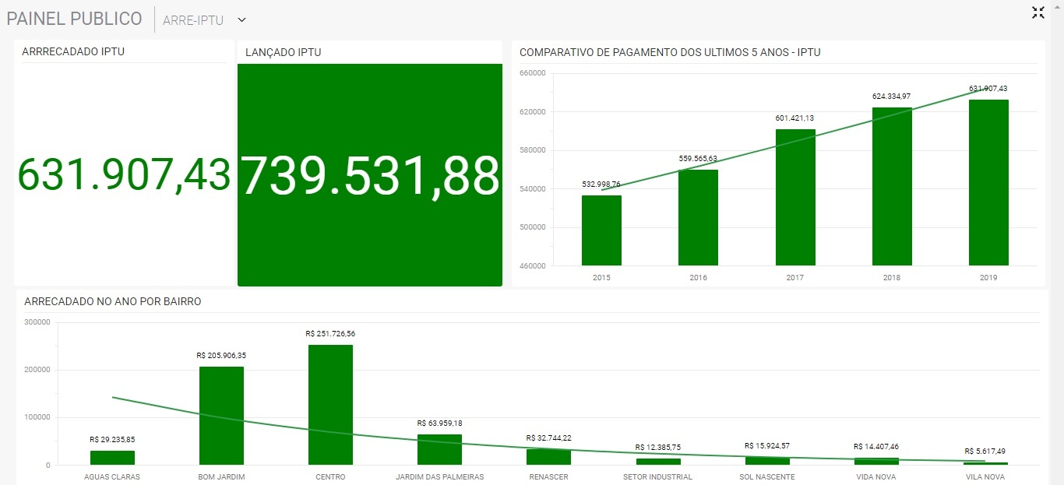
Task: Click the SETOR INDUSTRIAL axis label
Action: [x=657, y=476]
